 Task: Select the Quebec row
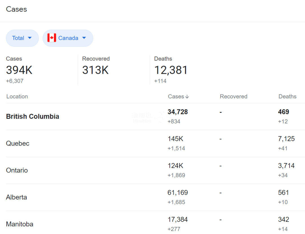pyautogui.click(x=18, y=143)
